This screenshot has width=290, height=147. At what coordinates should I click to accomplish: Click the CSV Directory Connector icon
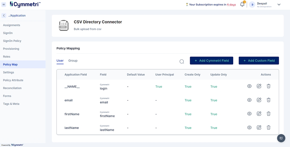[x=64, y=25]
